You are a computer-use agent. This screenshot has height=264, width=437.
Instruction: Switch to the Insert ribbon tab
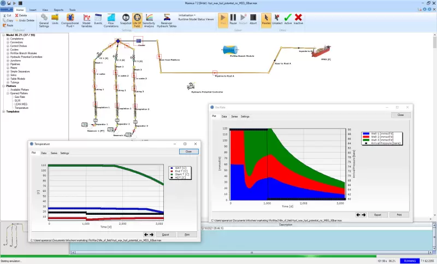(x=33, y=10)
